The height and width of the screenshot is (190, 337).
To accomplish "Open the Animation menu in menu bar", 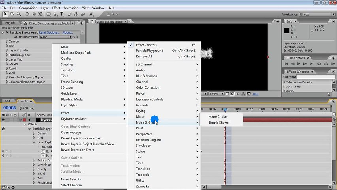I will (71, 8).
